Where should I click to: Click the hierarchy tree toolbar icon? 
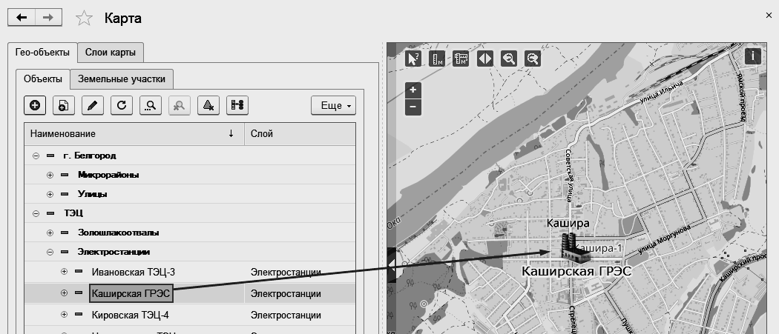[237, 105]
